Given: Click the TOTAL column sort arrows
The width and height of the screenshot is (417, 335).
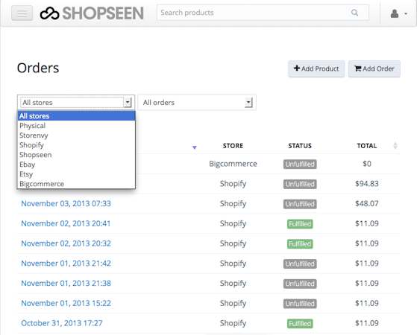Looking at the screenshot, I should 395,146.
